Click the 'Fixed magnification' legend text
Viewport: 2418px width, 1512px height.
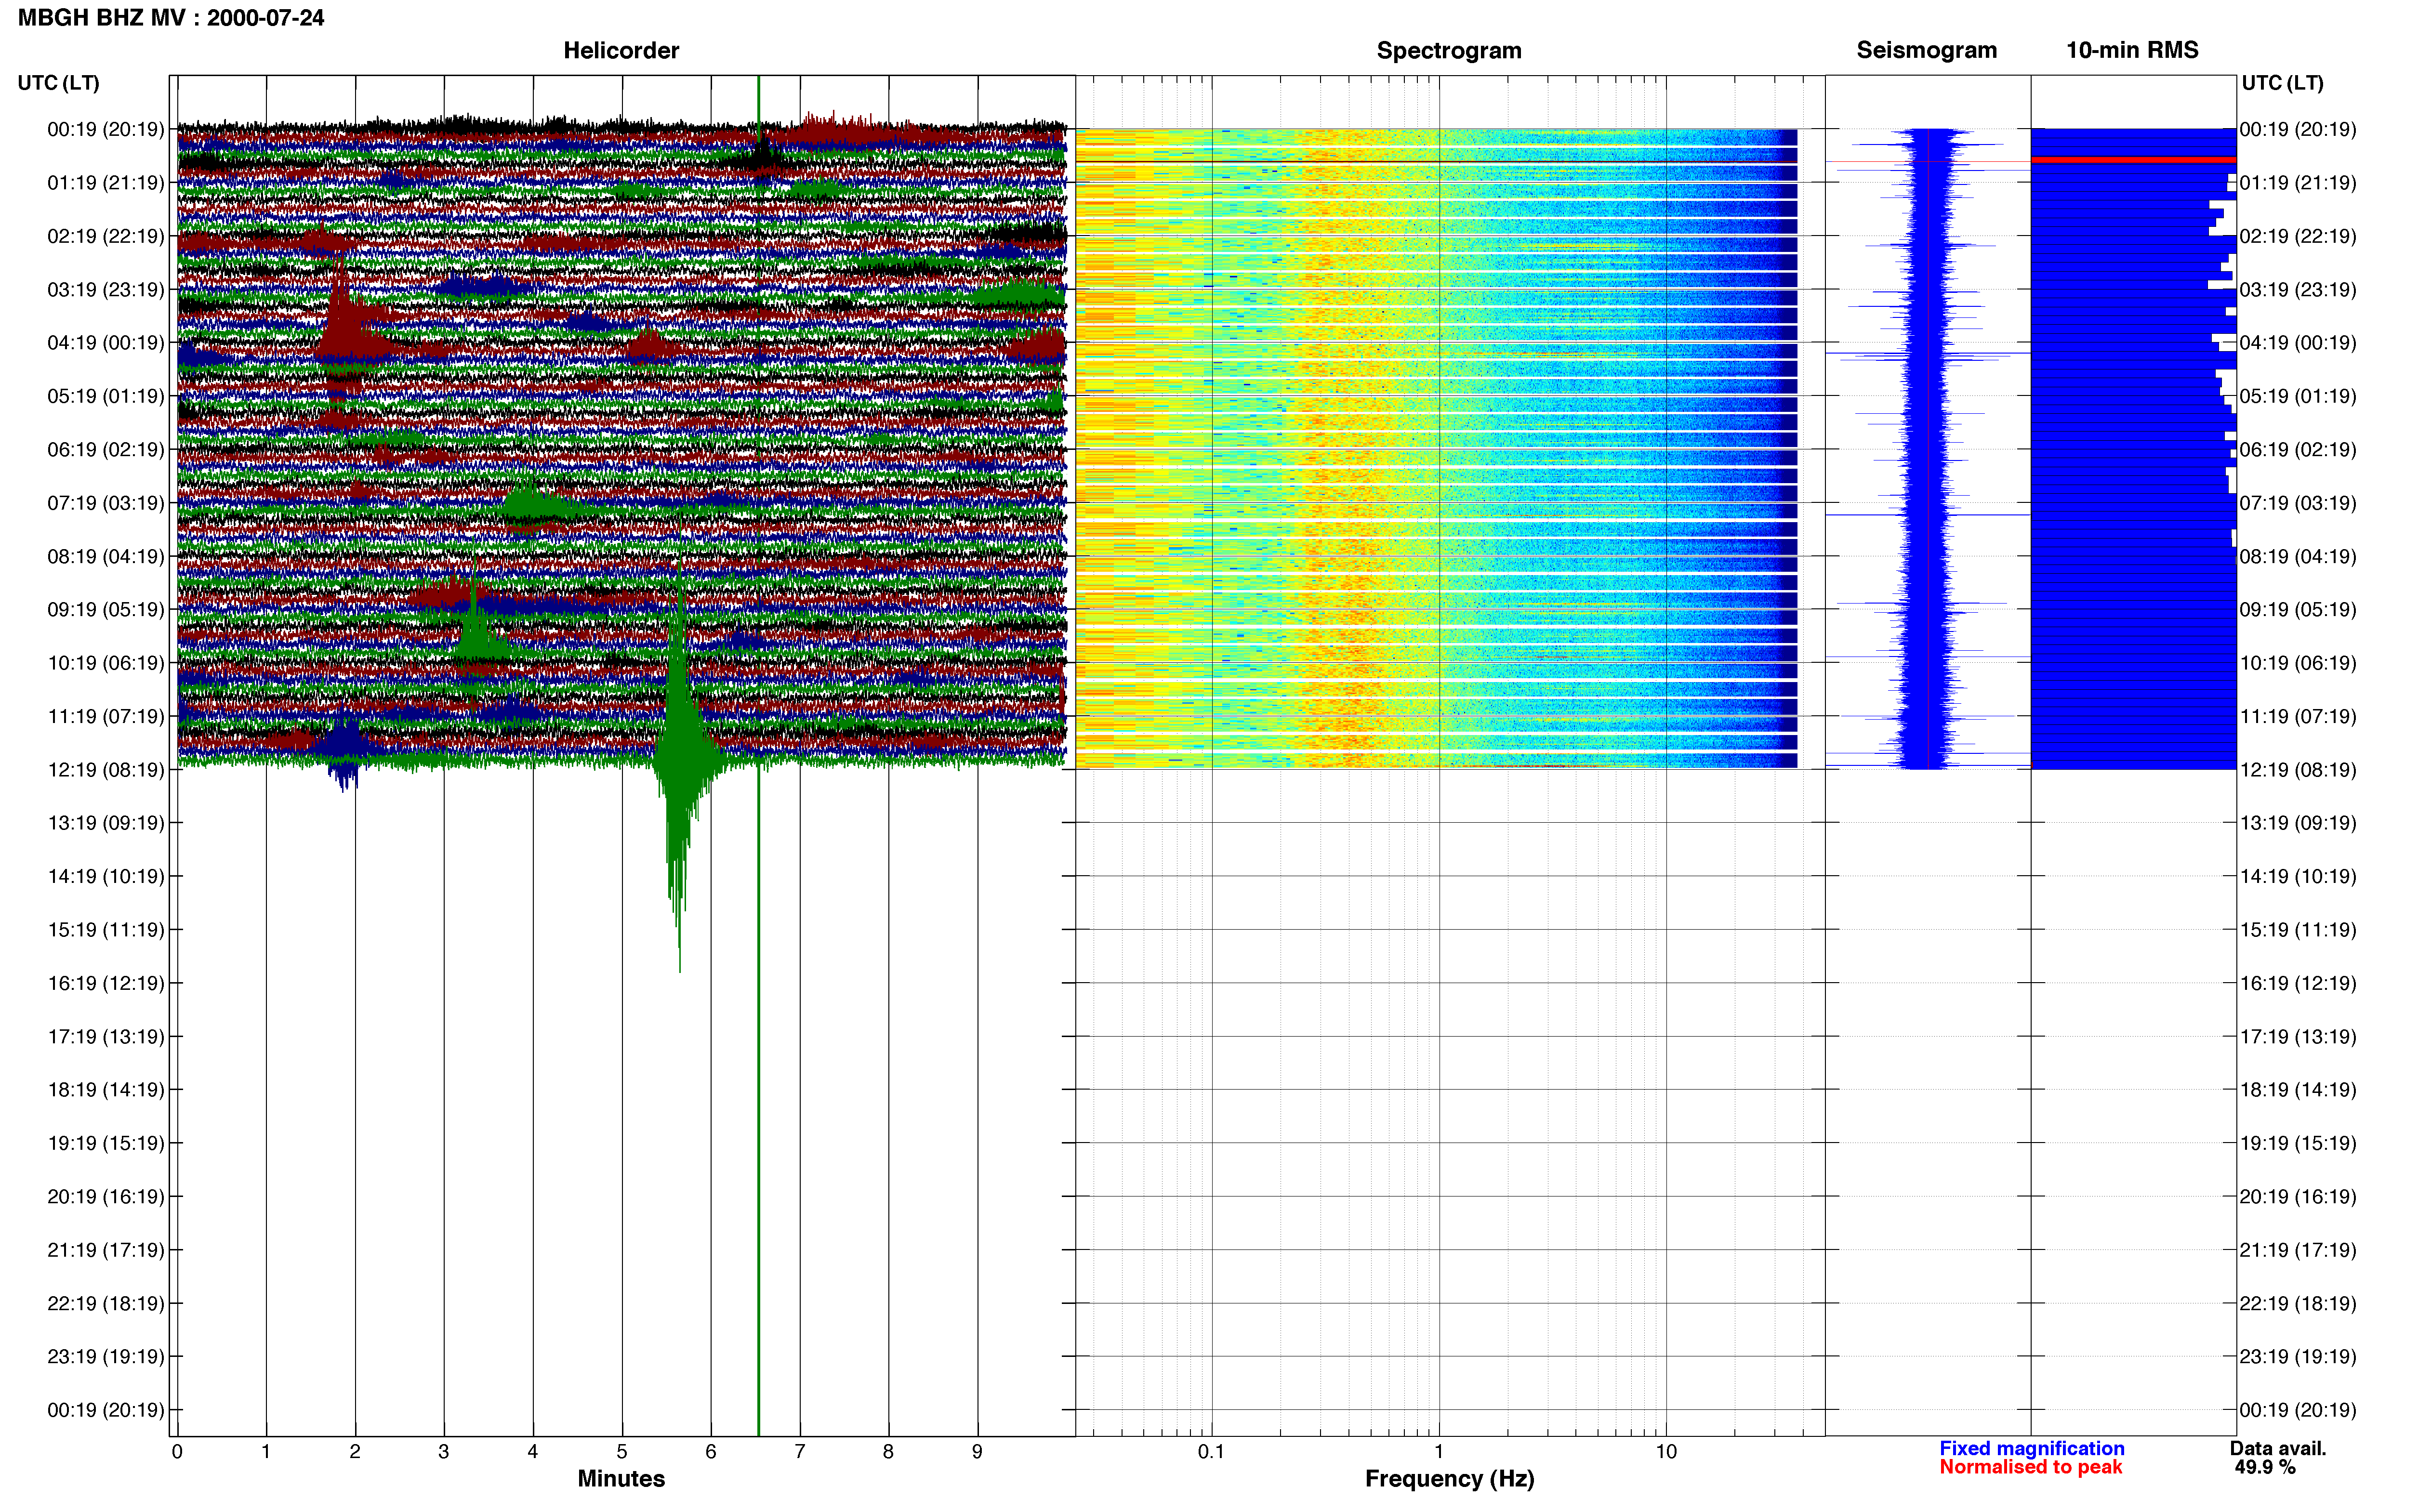pyautogui.click(x=2031, y=1448)
